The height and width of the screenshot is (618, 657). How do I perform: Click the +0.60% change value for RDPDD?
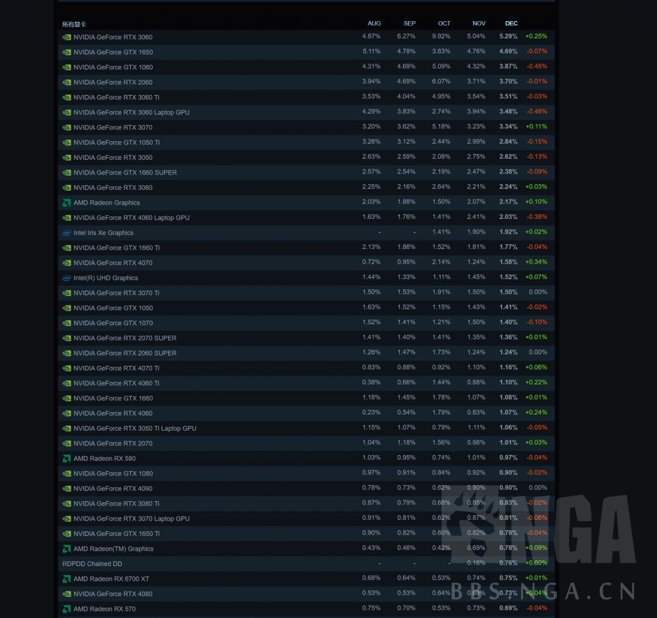[536, 563]
